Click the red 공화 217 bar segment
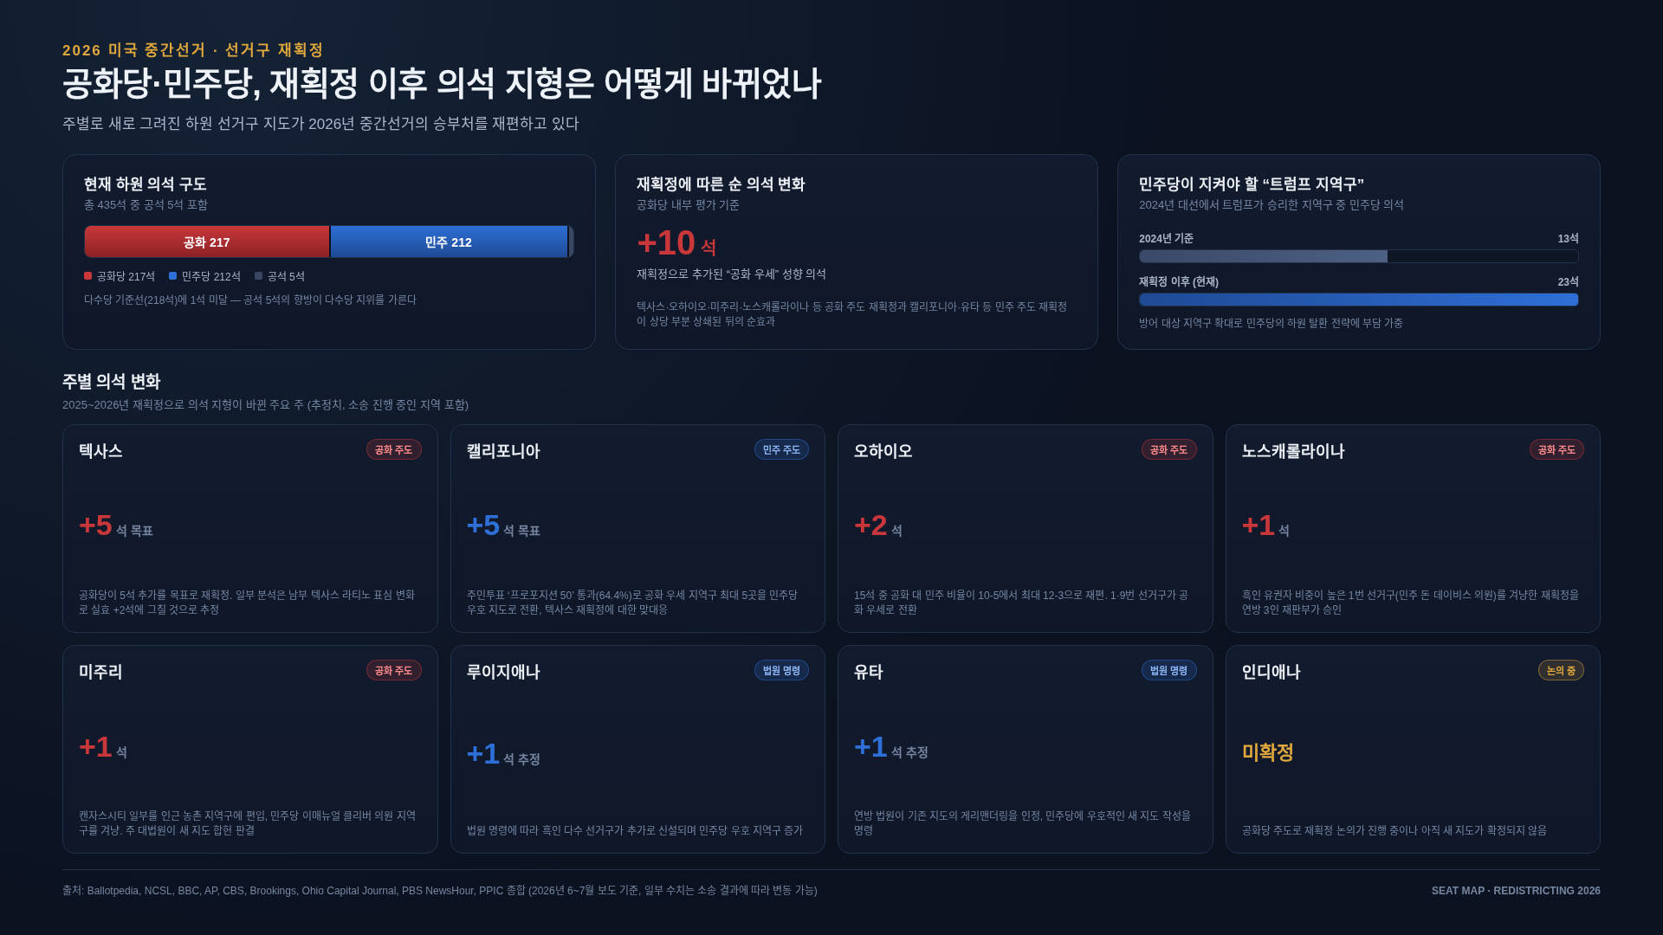This screenshot has width=1663, height=935. tap(207, 242)
